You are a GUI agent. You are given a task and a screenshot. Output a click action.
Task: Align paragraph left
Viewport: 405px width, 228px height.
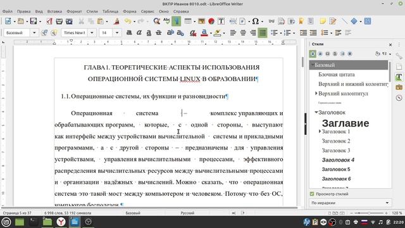(x=233, y=33)
